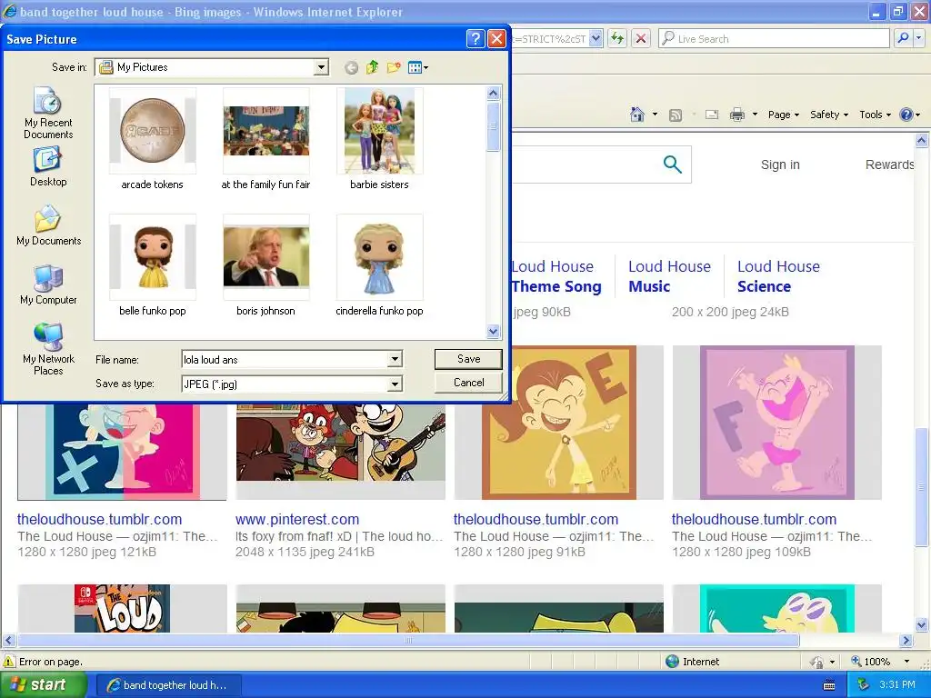
Task: Open the View menu icon in Save dialog
Action: pyautogui.click(x=415, y=67)
